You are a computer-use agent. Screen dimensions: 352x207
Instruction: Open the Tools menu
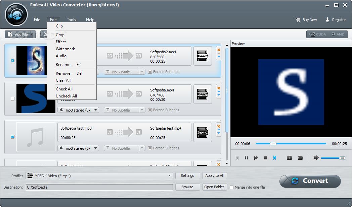(x=72, y=20)
